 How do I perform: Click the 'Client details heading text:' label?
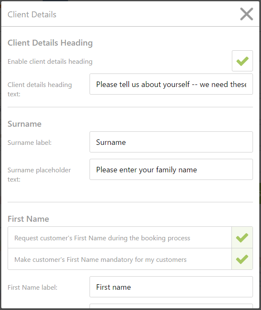40,89
